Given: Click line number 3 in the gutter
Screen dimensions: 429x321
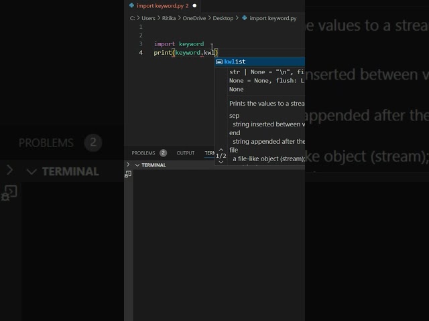Looking at the screenshot, I should click(141, 44).
